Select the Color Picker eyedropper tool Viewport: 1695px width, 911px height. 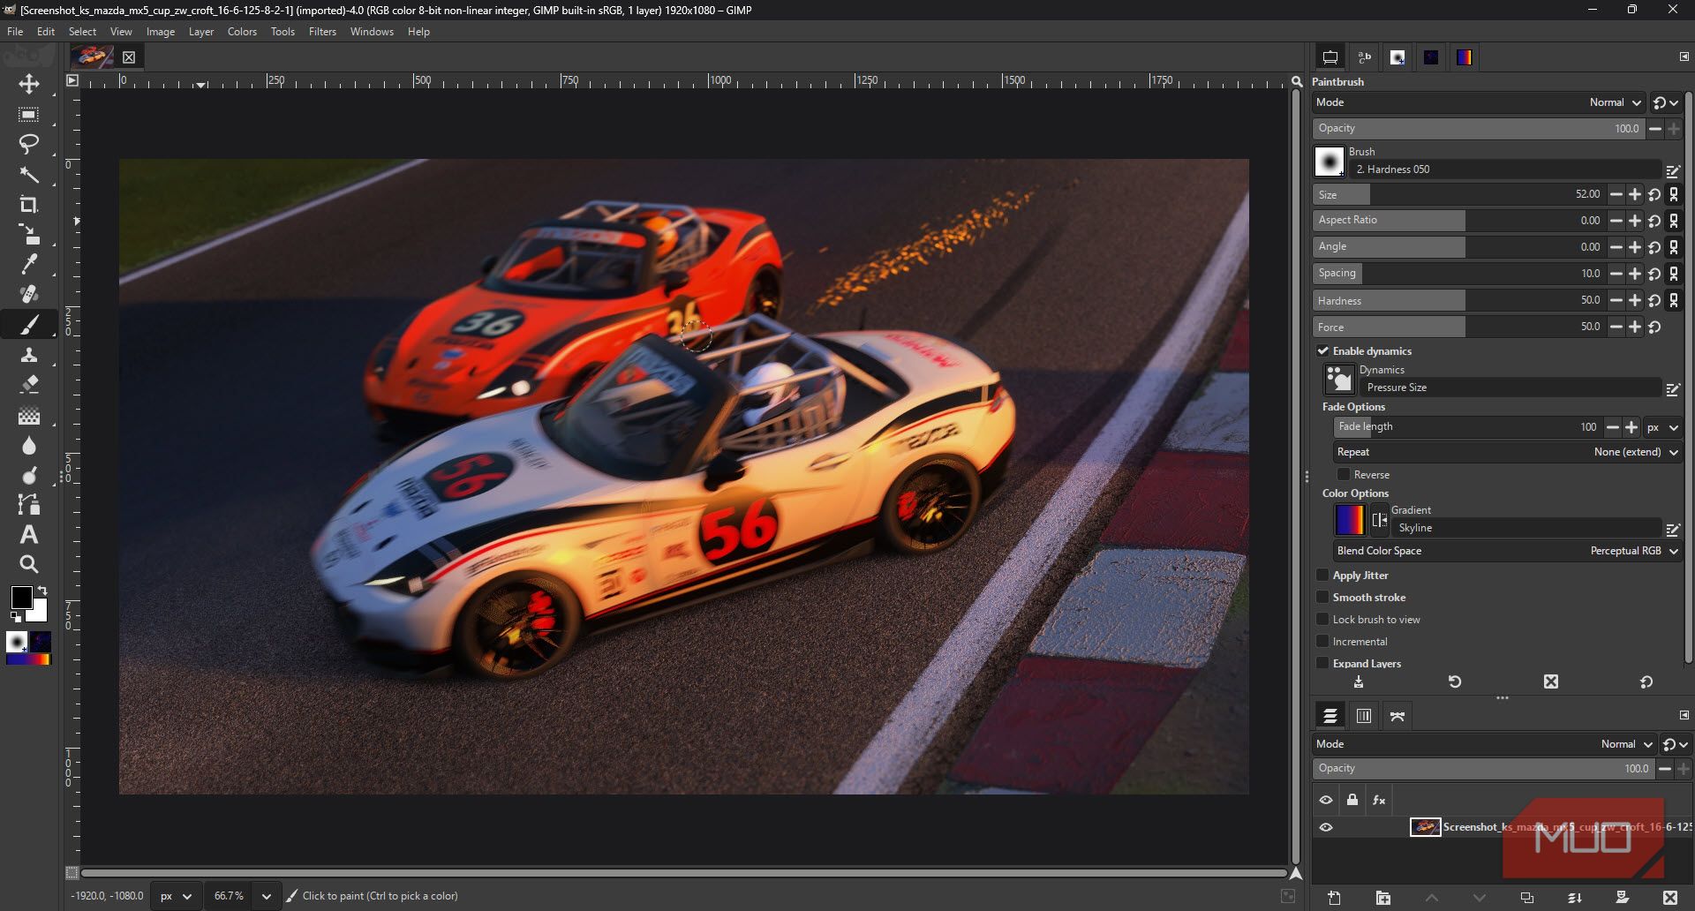[x=29, y=264]
